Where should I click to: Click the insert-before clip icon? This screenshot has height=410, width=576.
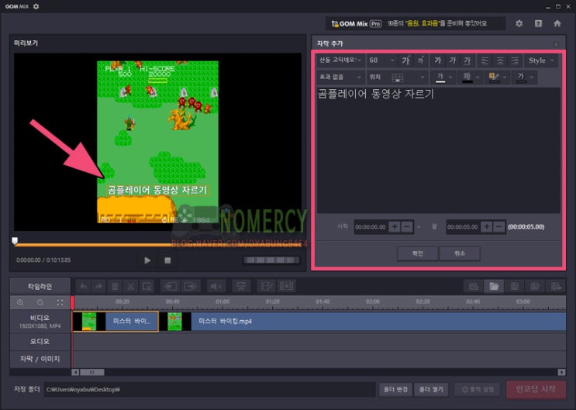(x=171, y=287)
